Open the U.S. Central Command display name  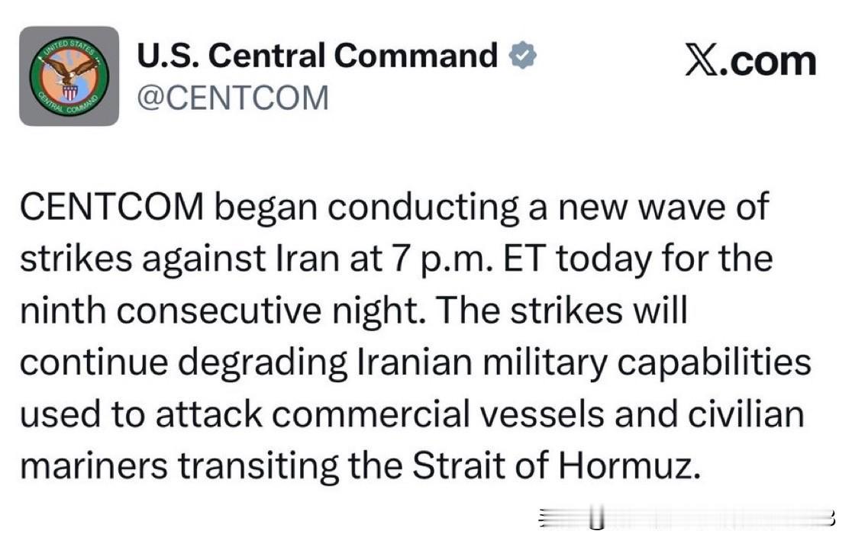(x=318, y=56)
